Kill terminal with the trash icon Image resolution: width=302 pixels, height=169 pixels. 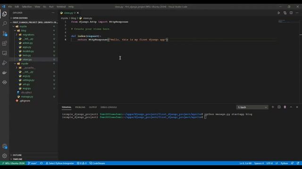coord(285,107)
